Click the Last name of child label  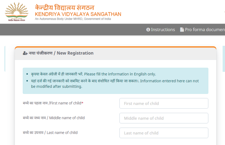click(x=50, y=133)
